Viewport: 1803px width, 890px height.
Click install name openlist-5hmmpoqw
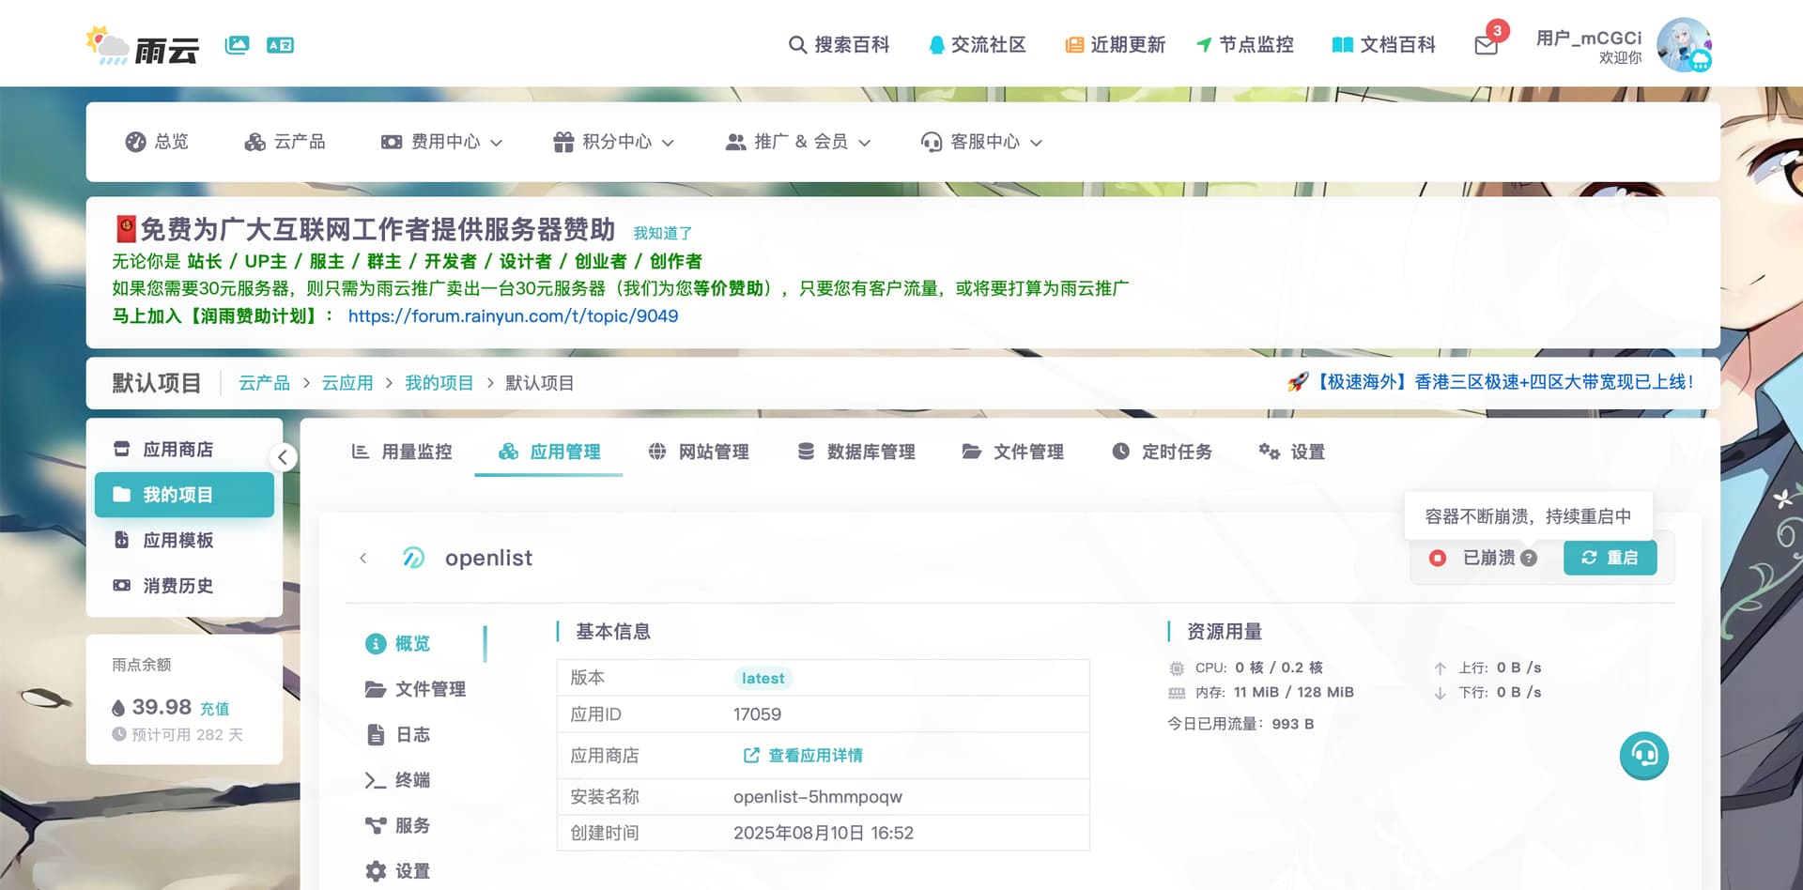[818, 797]
